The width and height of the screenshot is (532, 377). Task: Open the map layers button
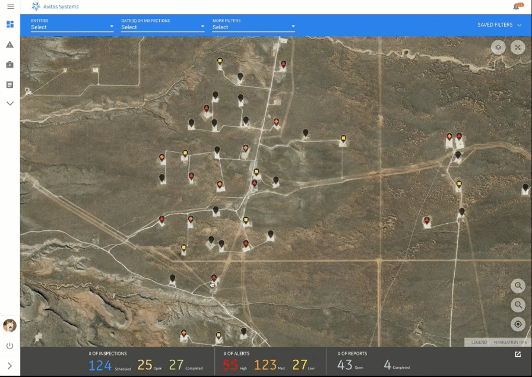click(x=498, y=47)
